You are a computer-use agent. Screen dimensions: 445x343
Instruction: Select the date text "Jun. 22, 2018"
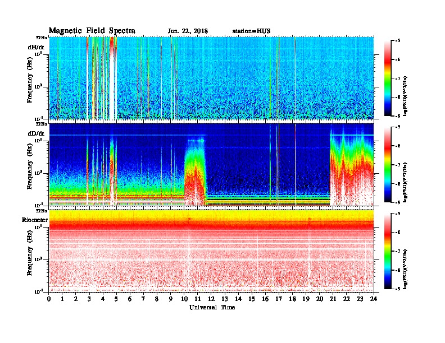188,31
